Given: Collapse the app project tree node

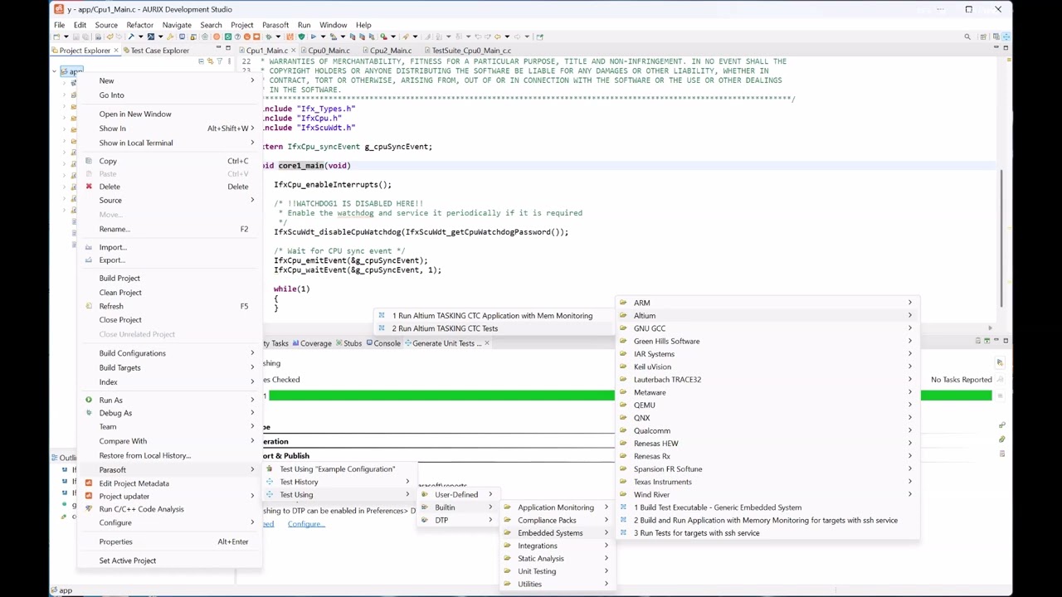Looking at the screenshot, I should tap(54, 71).
